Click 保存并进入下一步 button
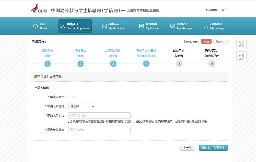 click(x=213, y=148)
